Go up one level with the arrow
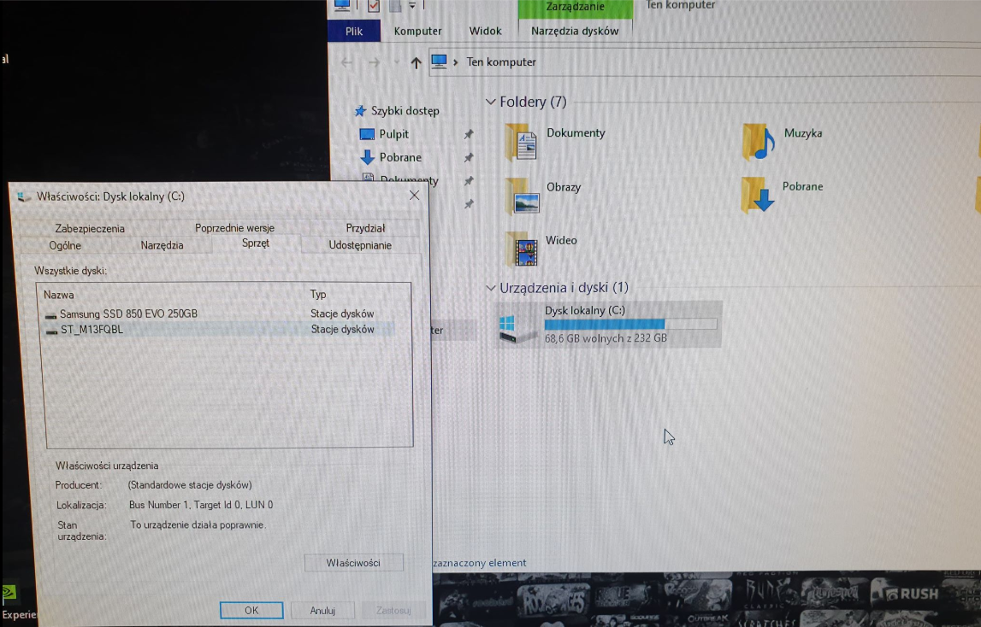The height and width of the screenshot is (627, 981). (x=416, y=62)
